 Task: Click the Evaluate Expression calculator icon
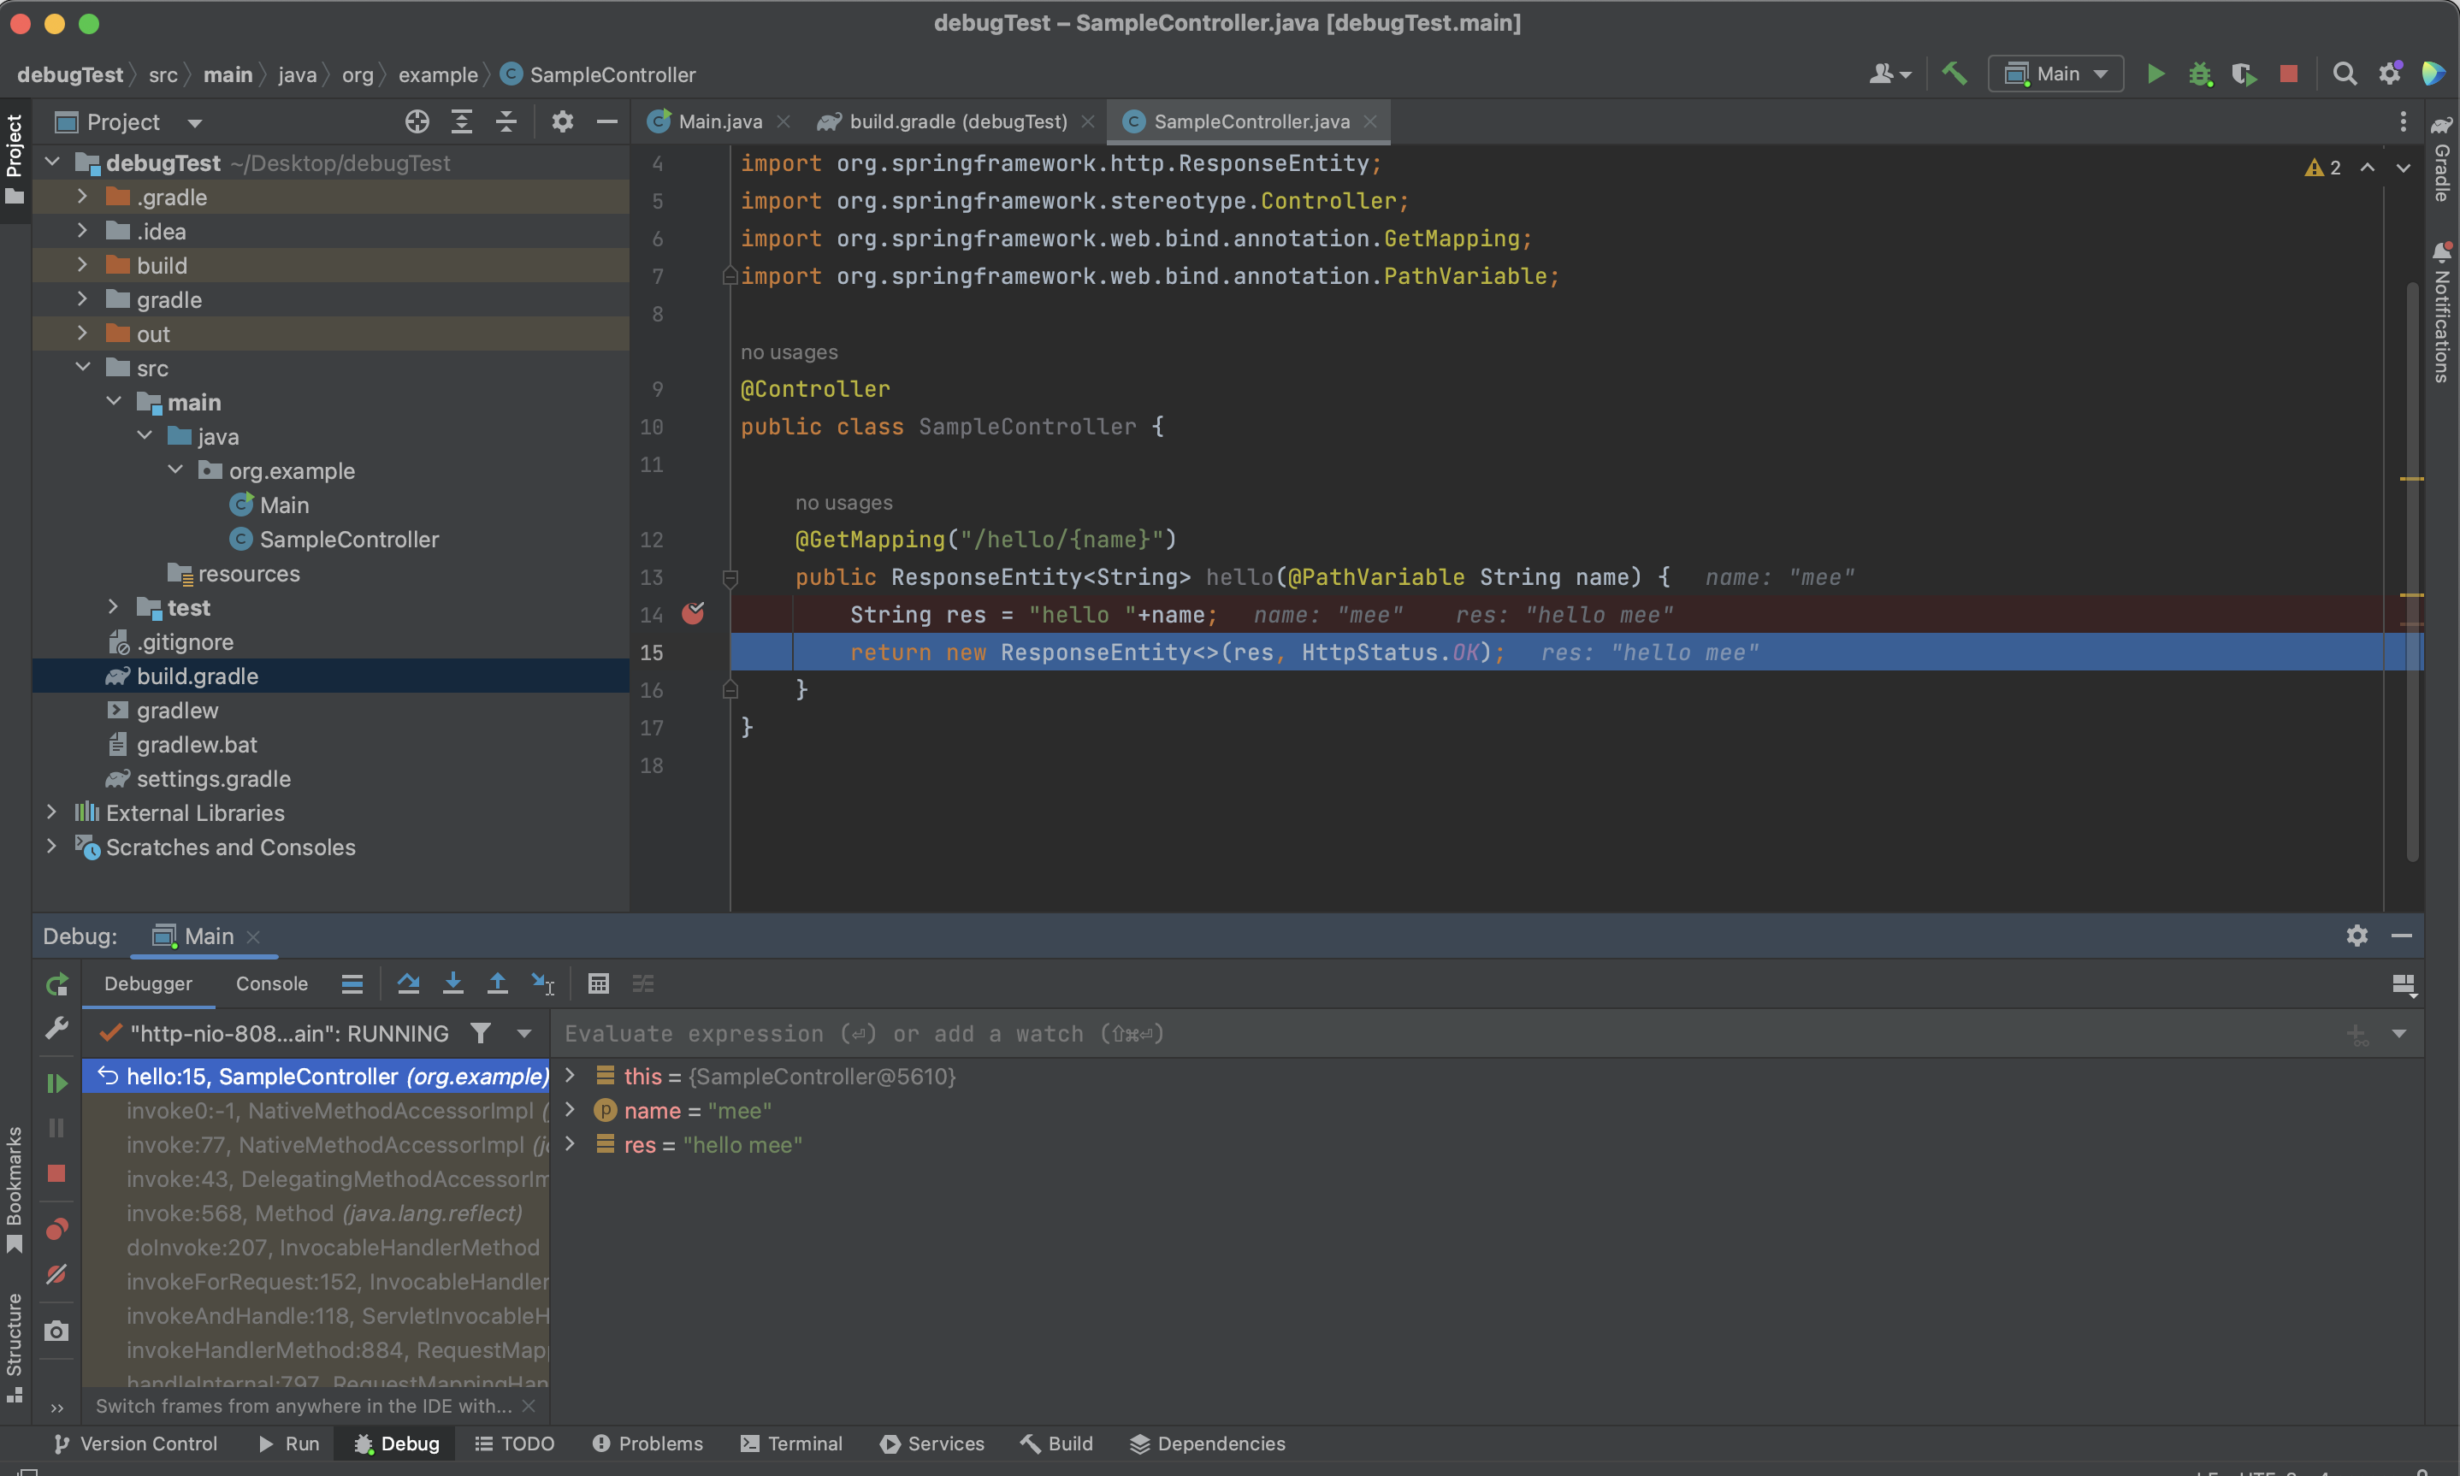point(598,983)
